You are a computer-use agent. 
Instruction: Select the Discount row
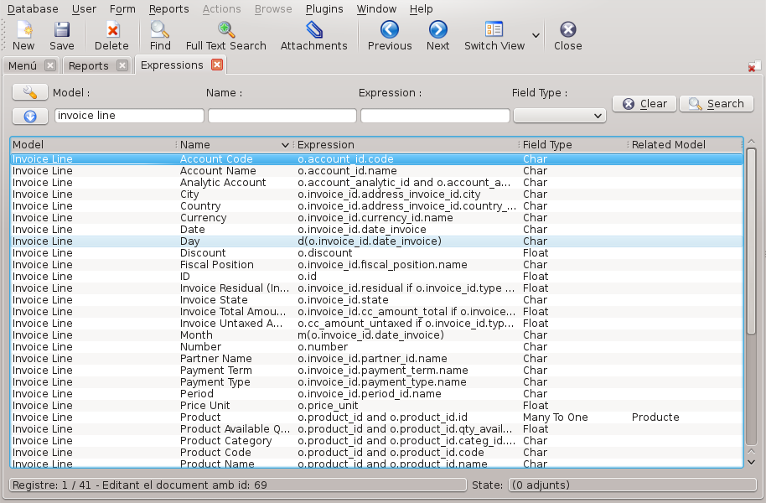click(376, 252)
